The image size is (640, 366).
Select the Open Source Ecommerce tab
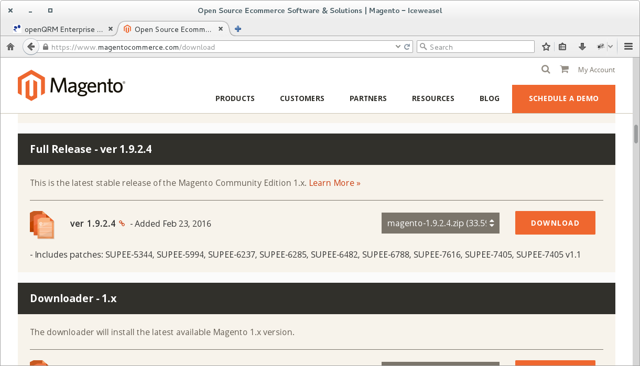click(174, 29)
